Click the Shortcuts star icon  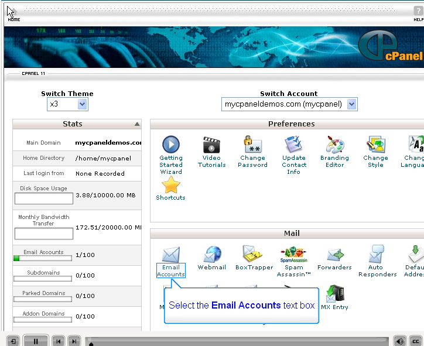pos(171,184)
